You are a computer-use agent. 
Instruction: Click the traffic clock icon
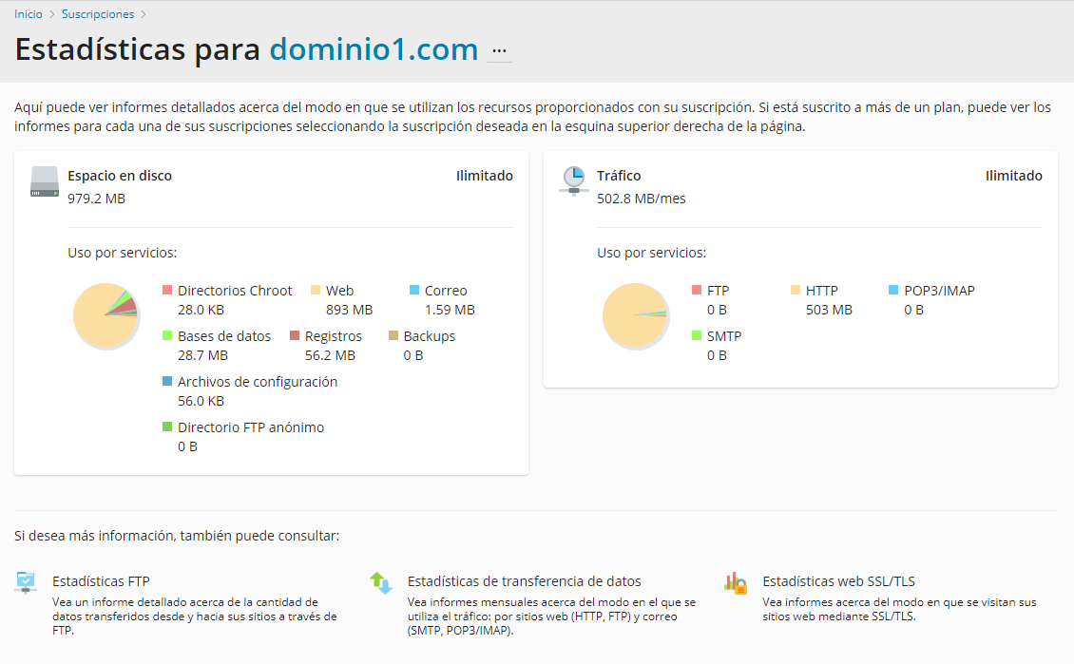coord(573,180)
